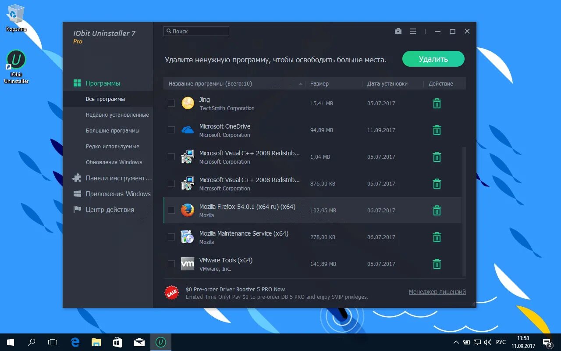Select the IObit Uninstaller desktop shortcut
The image size is (561, 351).
point(16,67)
